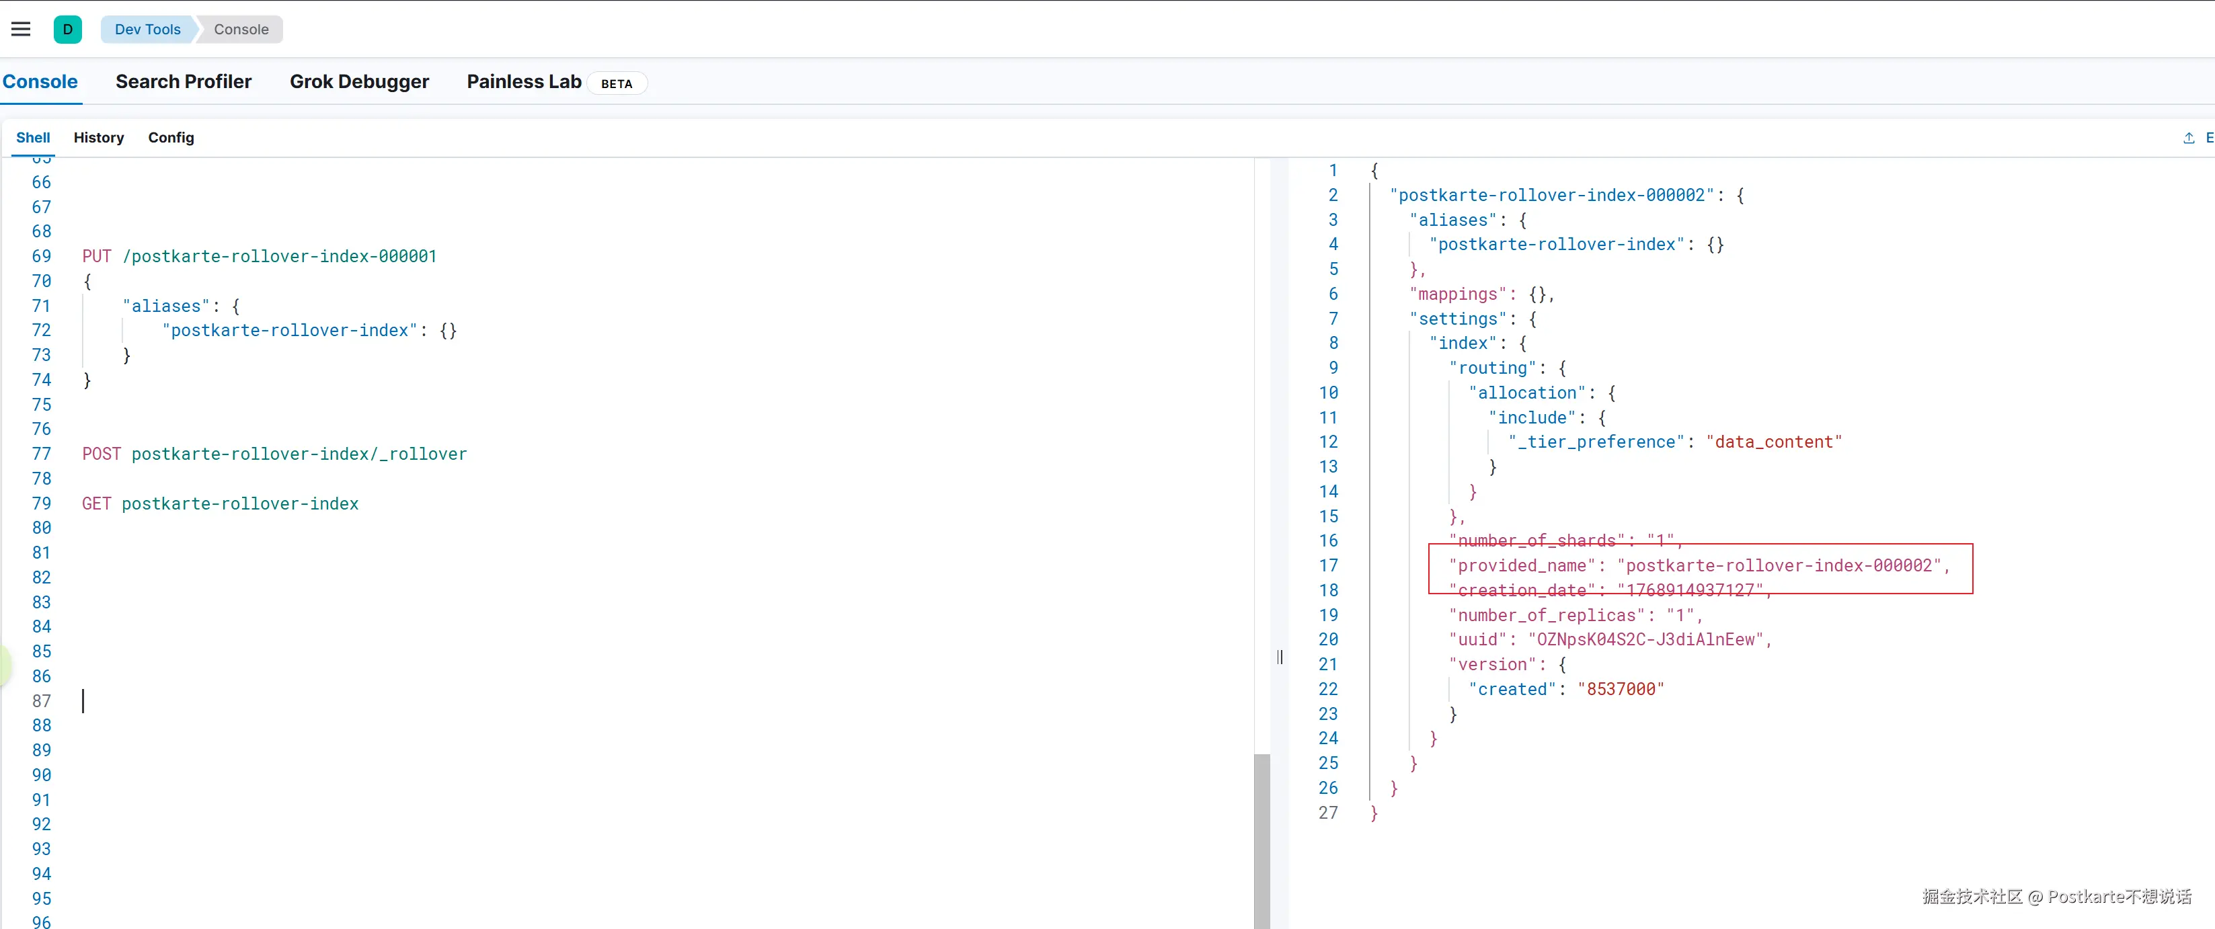Click the Dev Tools breadcrumb
The height and width of the screenshot is (929, 2215).
[x=147, y=29]
